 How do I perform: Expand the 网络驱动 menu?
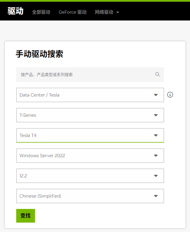coord(107,12)
